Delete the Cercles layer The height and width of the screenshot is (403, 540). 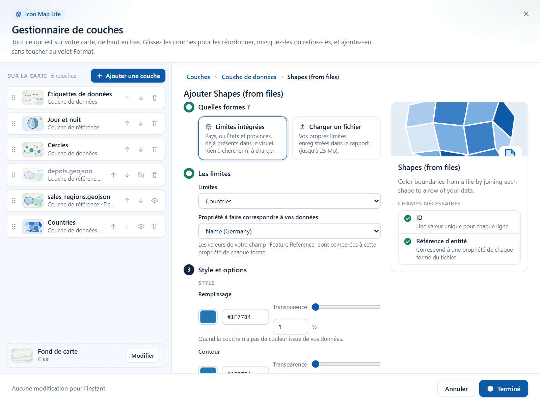(155, 149)
